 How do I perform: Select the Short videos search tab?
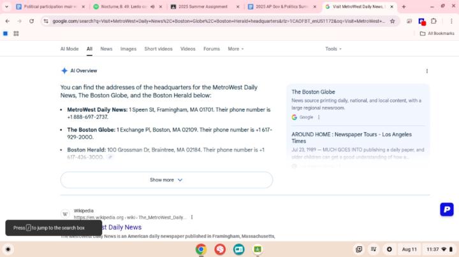click(158, 49)
